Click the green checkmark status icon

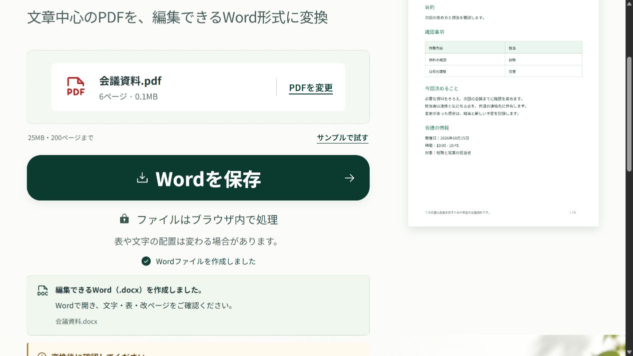pyautogui.click(x=146, y=261)
